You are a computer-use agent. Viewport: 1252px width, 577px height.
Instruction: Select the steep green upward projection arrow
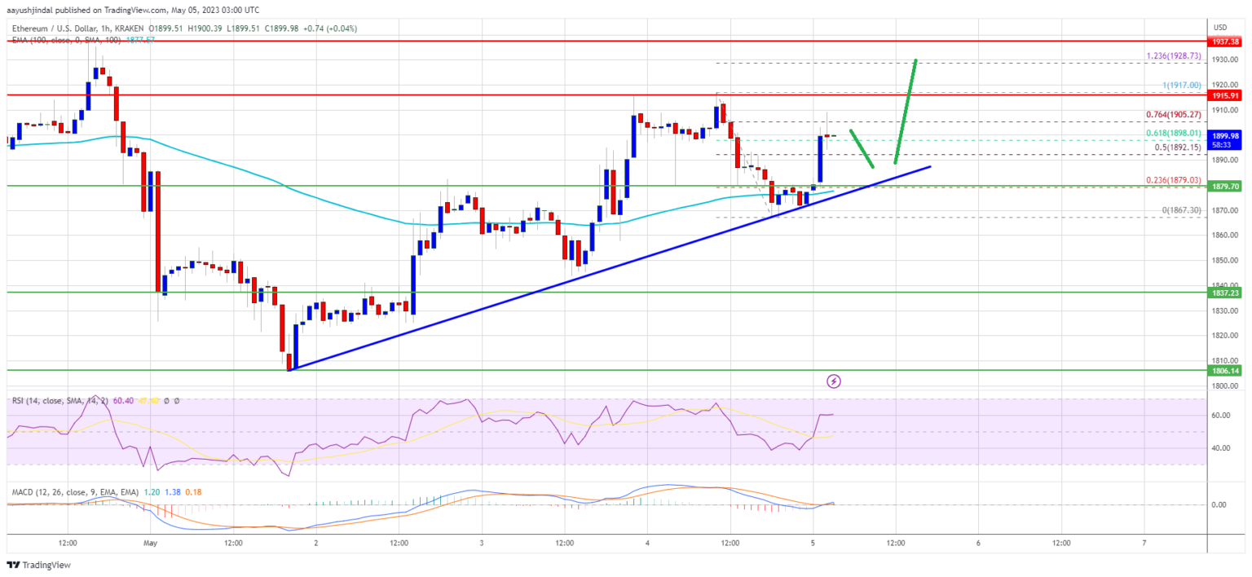(906, 112)
